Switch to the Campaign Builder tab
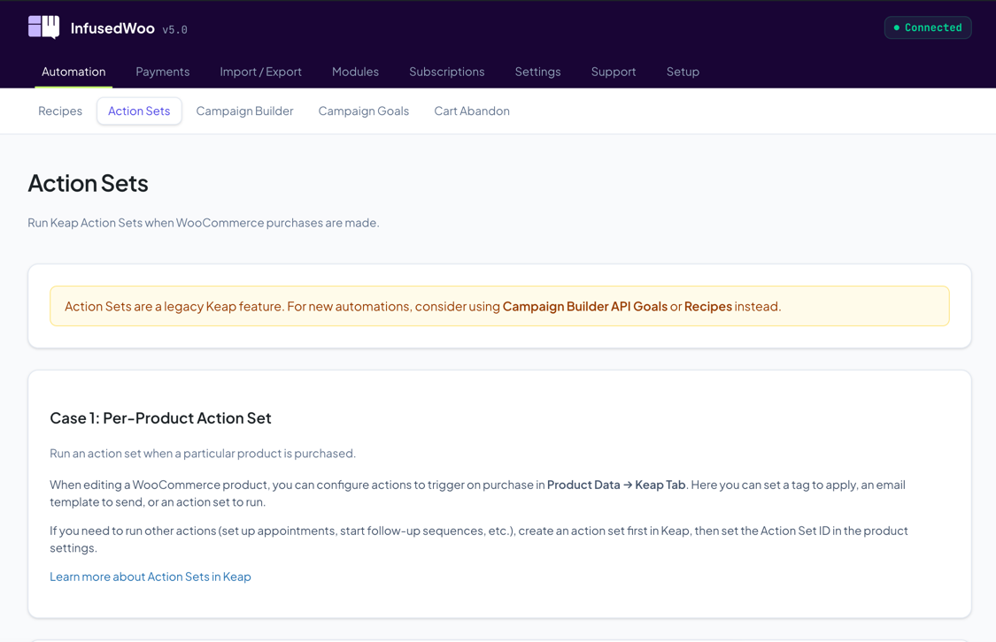The image size is (996, 642). (x=244, y=111)
